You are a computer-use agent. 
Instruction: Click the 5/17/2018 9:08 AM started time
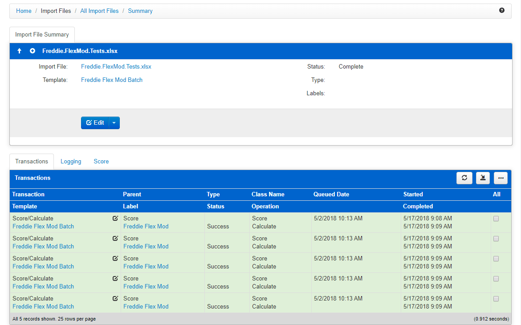[427, 218]
